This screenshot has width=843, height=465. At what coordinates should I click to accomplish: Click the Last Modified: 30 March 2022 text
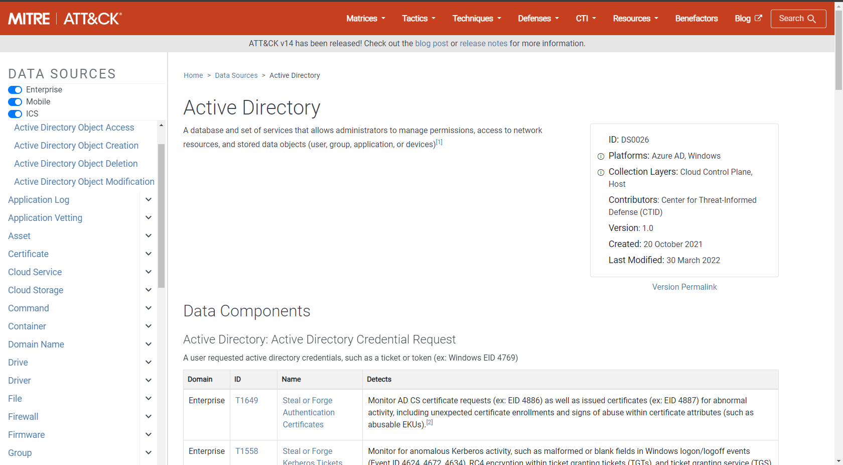[664, 260]
